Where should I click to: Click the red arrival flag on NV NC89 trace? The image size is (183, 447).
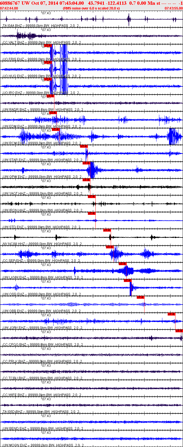[x=107, y=230]
